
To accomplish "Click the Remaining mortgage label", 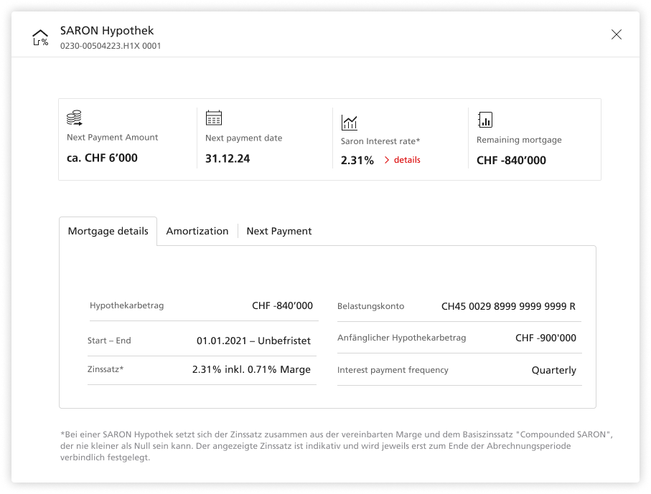I will [519, 140].
